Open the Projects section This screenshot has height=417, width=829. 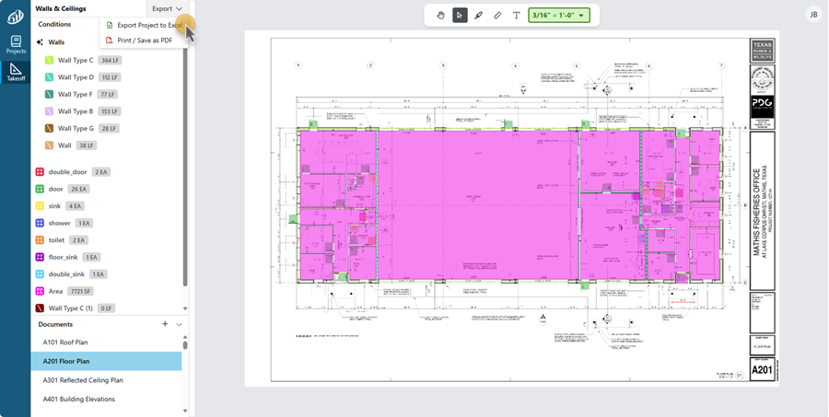click(16, 44)
